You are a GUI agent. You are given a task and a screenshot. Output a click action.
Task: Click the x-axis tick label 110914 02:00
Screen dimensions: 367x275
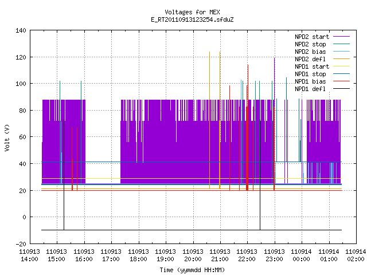356,256
